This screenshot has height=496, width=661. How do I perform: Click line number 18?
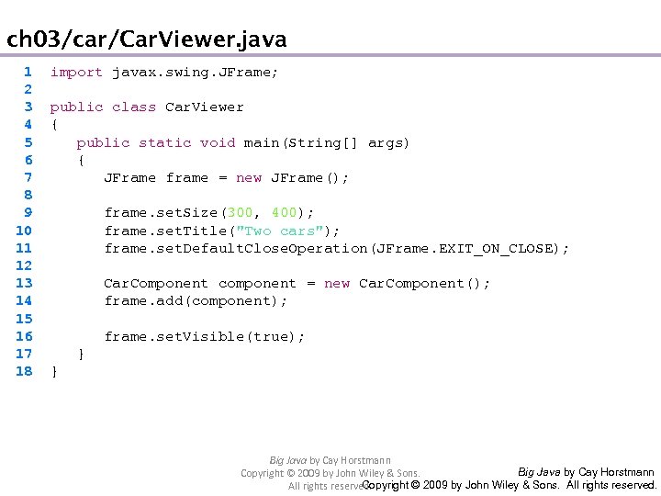pos(24,371)
